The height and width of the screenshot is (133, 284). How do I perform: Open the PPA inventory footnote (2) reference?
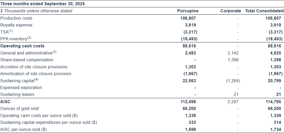click(x=29, y=38)
